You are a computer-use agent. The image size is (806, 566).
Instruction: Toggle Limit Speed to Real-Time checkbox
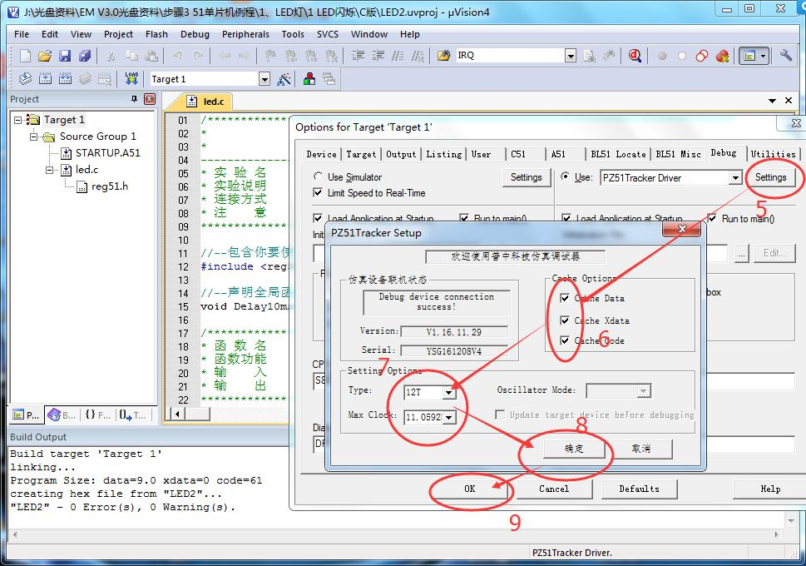coord(318,192)
